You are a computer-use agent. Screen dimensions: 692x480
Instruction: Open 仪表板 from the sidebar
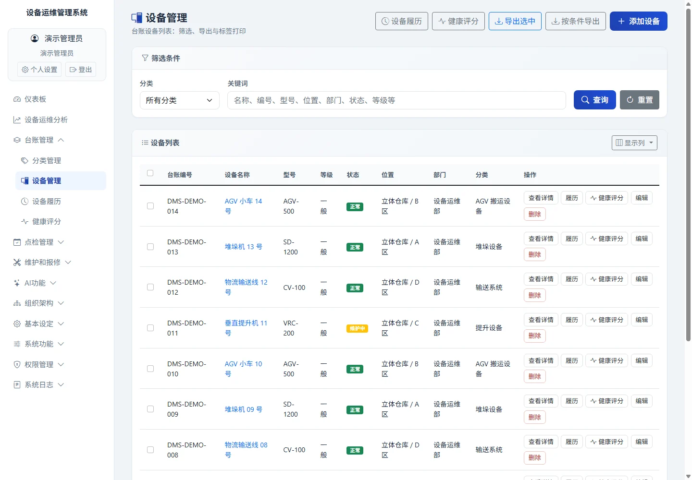(x=57, y=99)
